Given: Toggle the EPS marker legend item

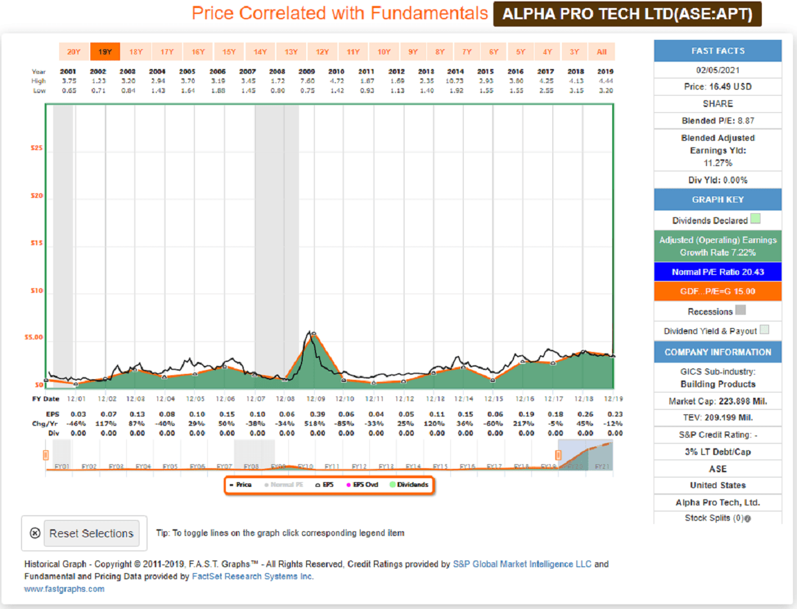Looking at the screenshot, I should [323, 485].
